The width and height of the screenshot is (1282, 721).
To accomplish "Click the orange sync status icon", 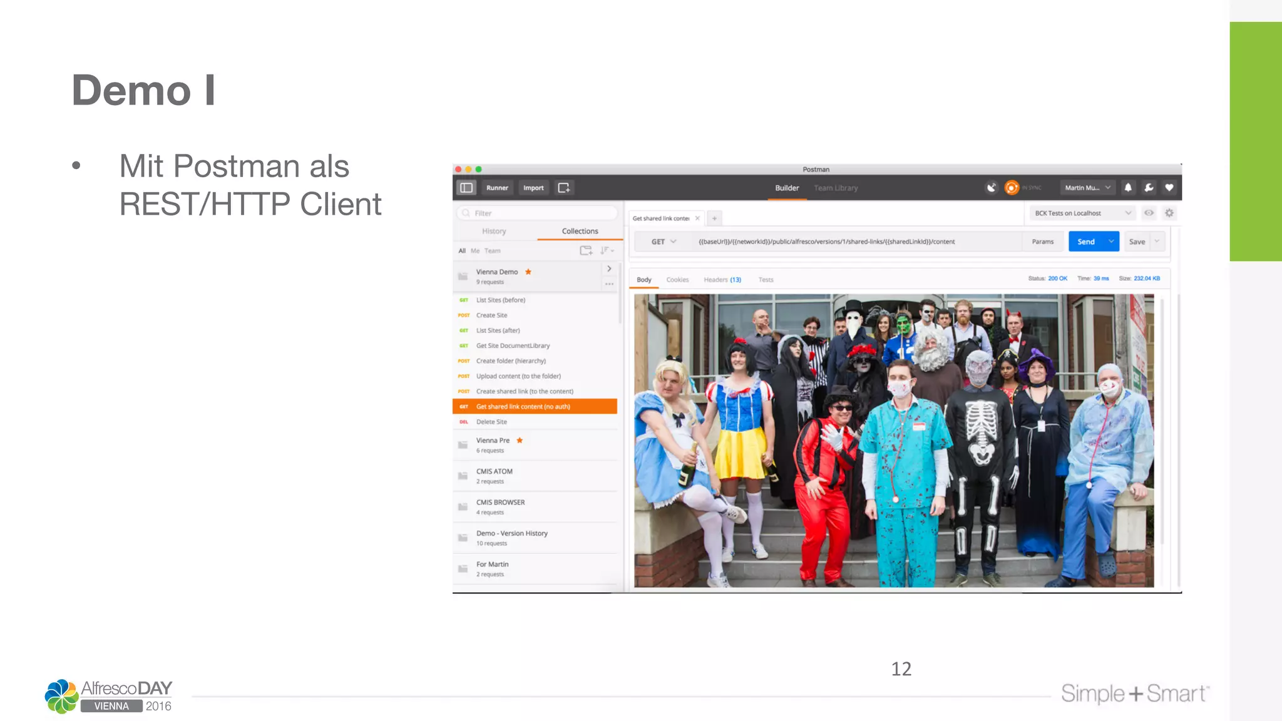I will click(x=1012, y=188).
